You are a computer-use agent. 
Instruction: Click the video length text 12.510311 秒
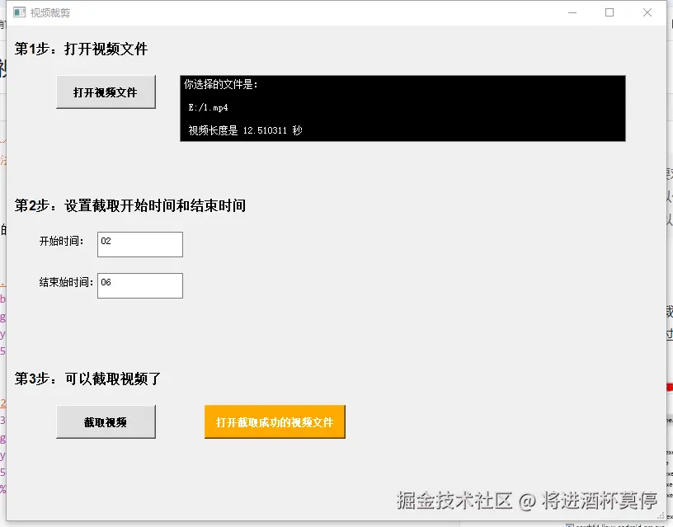[x=246, y=129]
